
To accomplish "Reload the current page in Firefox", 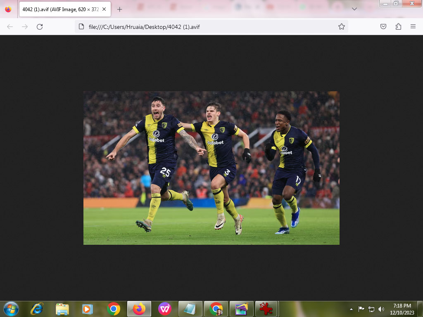I will pos(40,26).
